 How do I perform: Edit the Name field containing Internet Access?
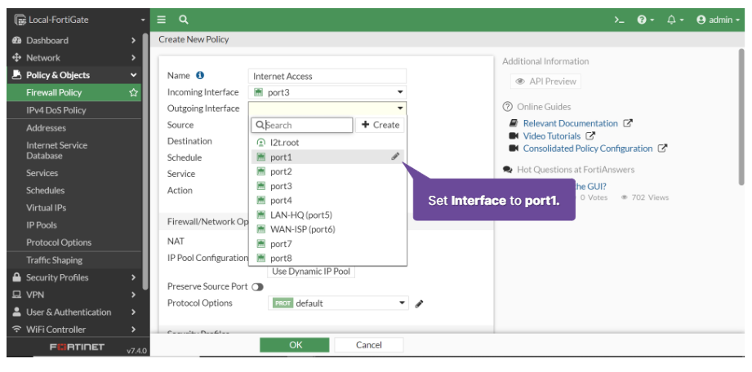[327, 76]
